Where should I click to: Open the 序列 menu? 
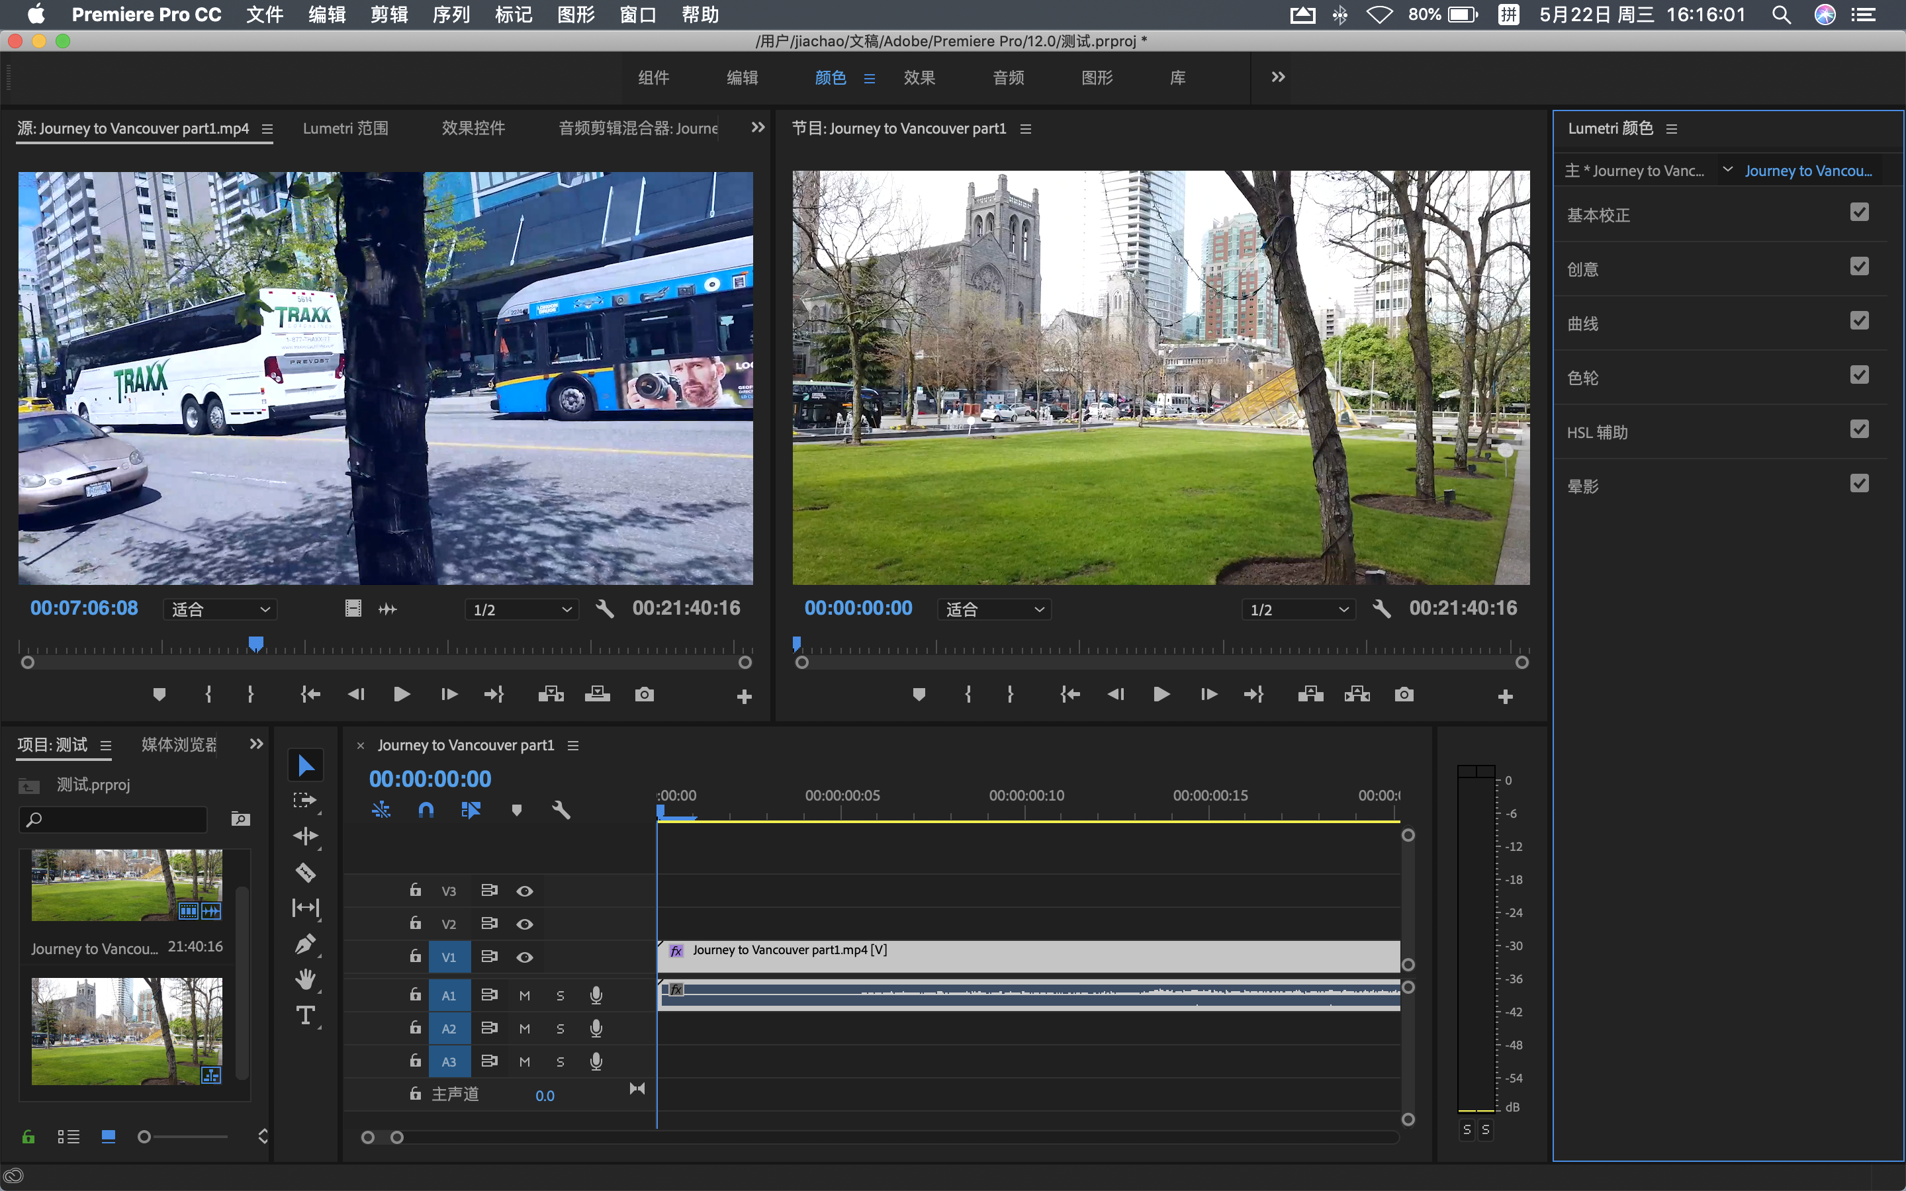(451, 14)
